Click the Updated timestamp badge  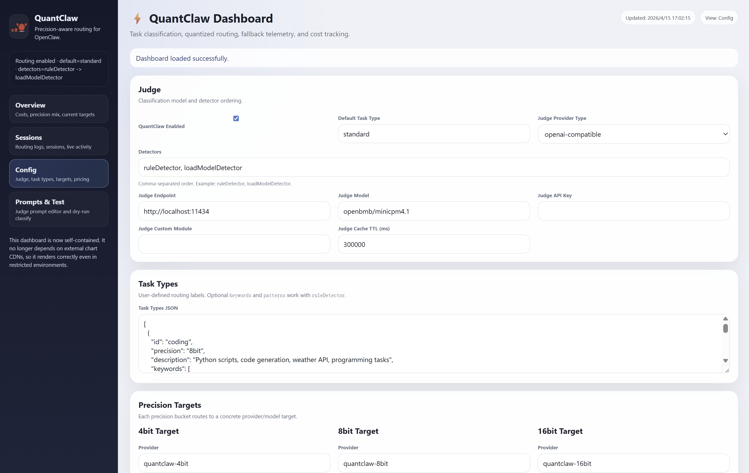point(658,18)
